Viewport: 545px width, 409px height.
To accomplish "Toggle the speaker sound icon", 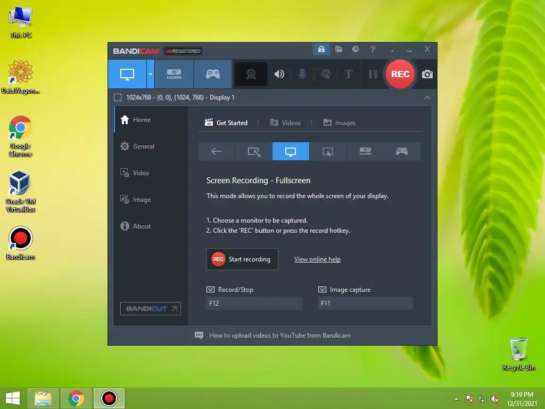I will 279,74.
